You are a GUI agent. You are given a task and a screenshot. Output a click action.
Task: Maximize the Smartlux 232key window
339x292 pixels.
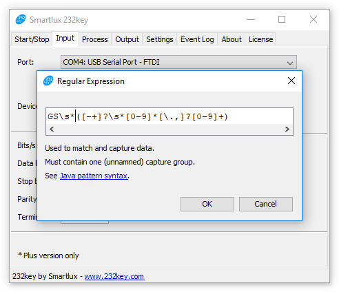tap(282, 19)
